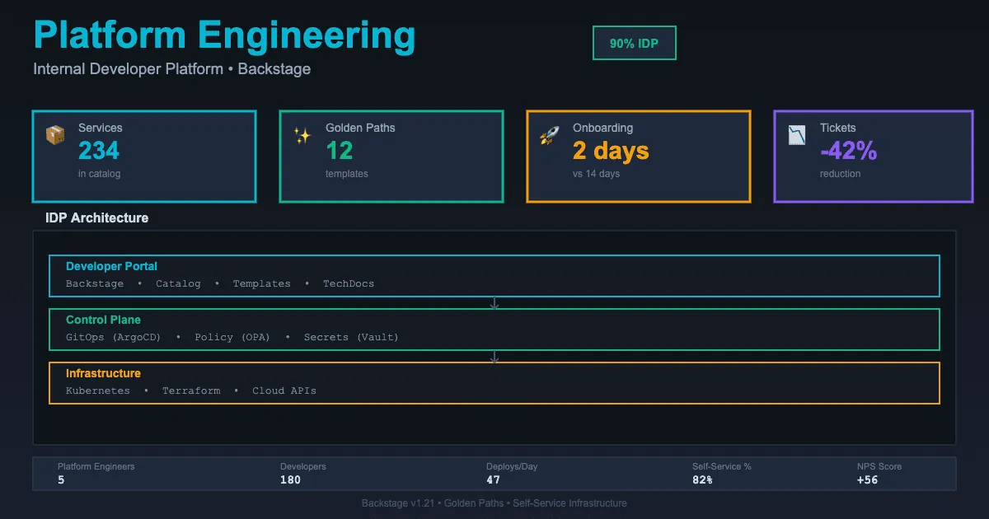Screen dimensions: 989x519
Task: Click the Backstage item in Developer Portal
Action: pyautogui.click(x=95, y=283)
